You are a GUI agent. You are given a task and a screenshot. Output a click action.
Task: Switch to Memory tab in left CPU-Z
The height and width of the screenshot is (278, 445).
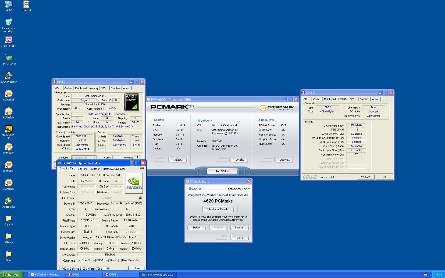94,88
